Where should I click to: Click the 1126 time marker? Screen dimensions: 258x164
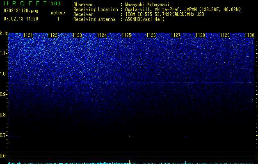tap(151, 35)
